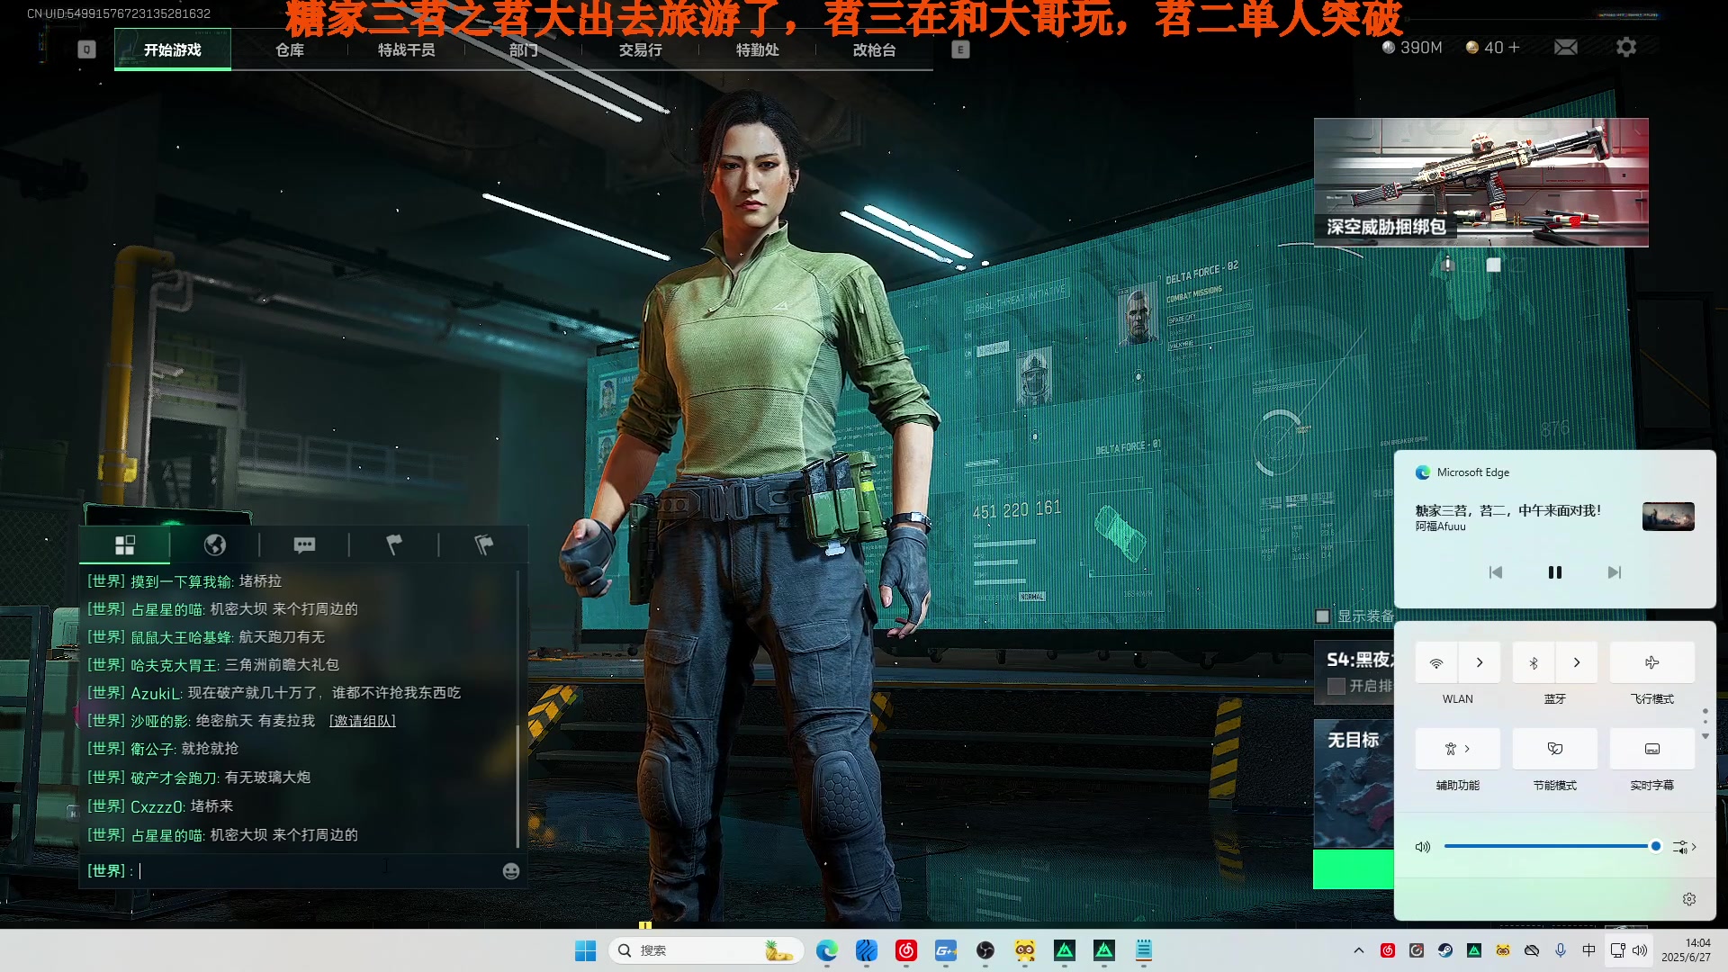Open the emoji picker in chat
This screenshot has height=972, width=1728.
point(511,870)
